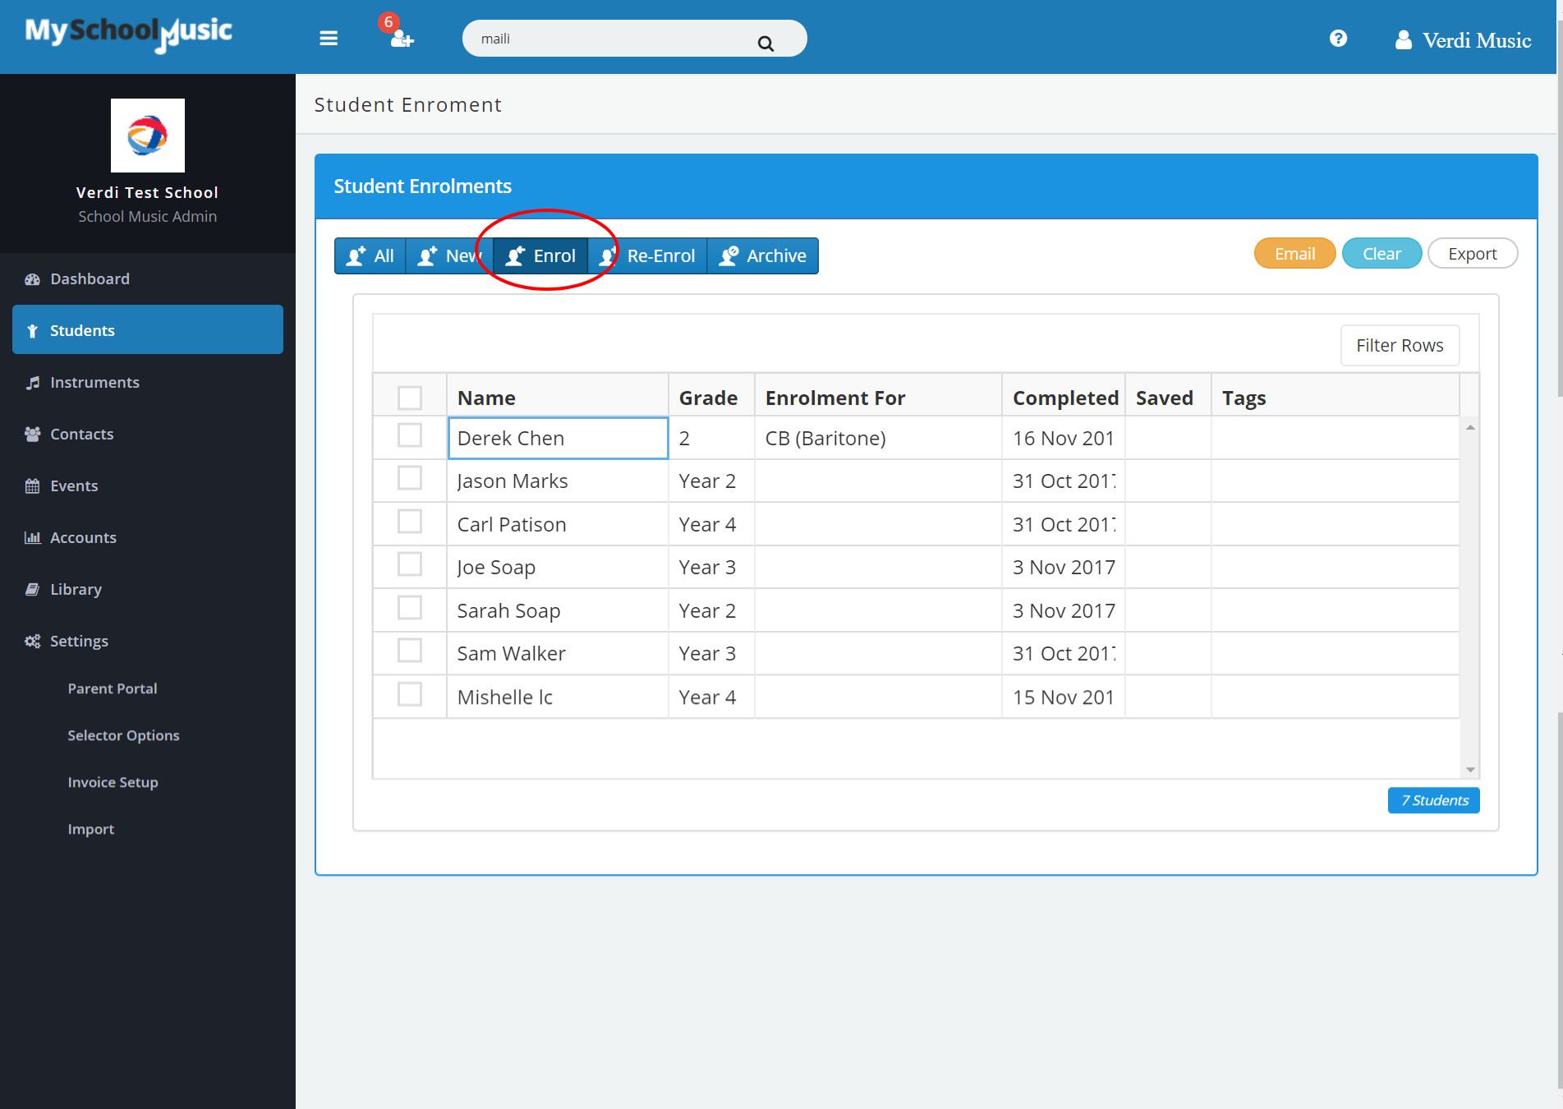1563x1109 pixels.
Task: Open Parent Portal settings
Action: (x=113, y=688)
